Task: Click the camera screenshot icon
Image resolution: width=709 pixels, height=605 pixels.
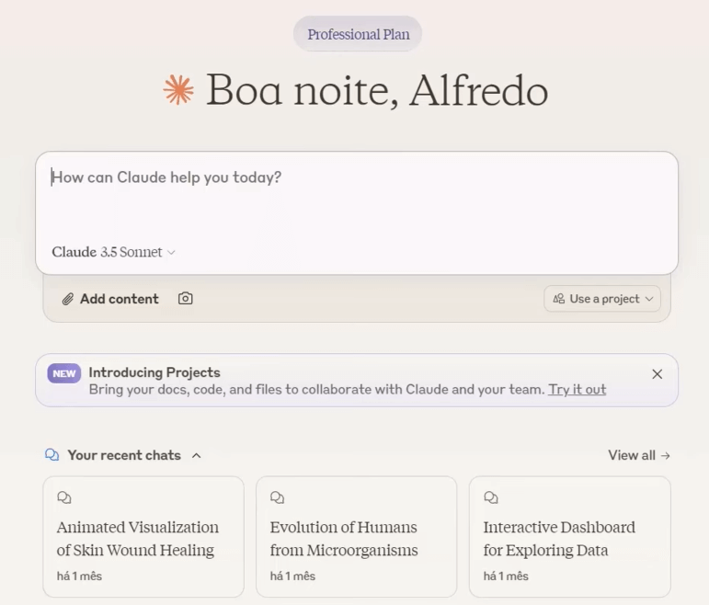Action: [x=186, y=299]
